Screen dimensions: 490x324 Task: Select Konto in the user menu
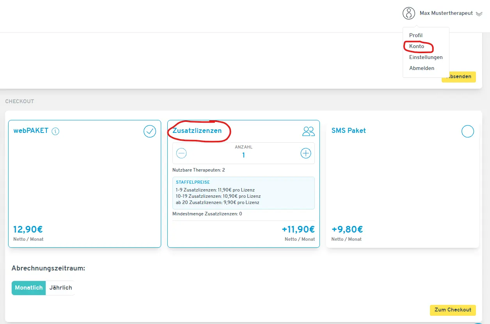pos(417,46)
